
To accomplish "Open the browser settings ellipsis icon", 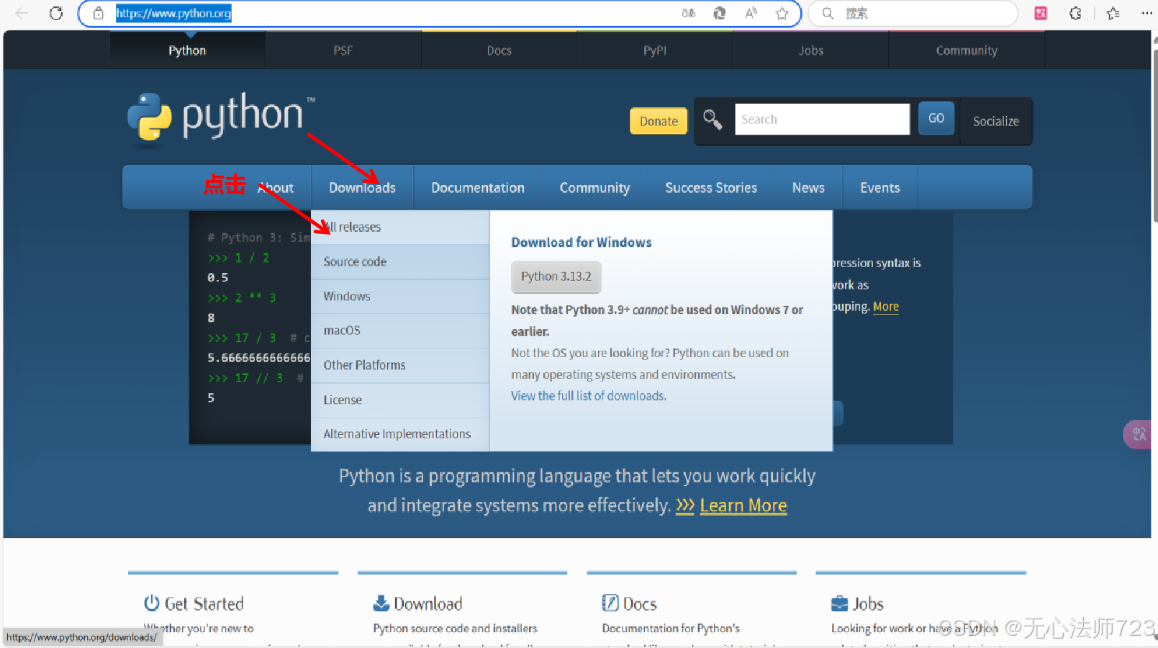I will tap(1147, 13).
